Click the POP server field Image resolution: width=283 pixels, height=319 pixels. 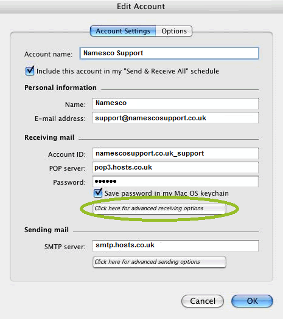point(175,168)
